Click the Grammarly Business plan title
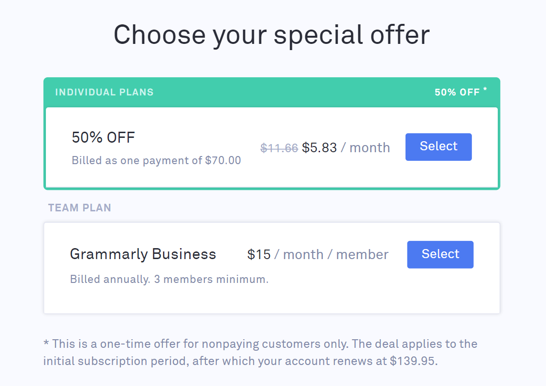546x386 pixels. (143, 254)
